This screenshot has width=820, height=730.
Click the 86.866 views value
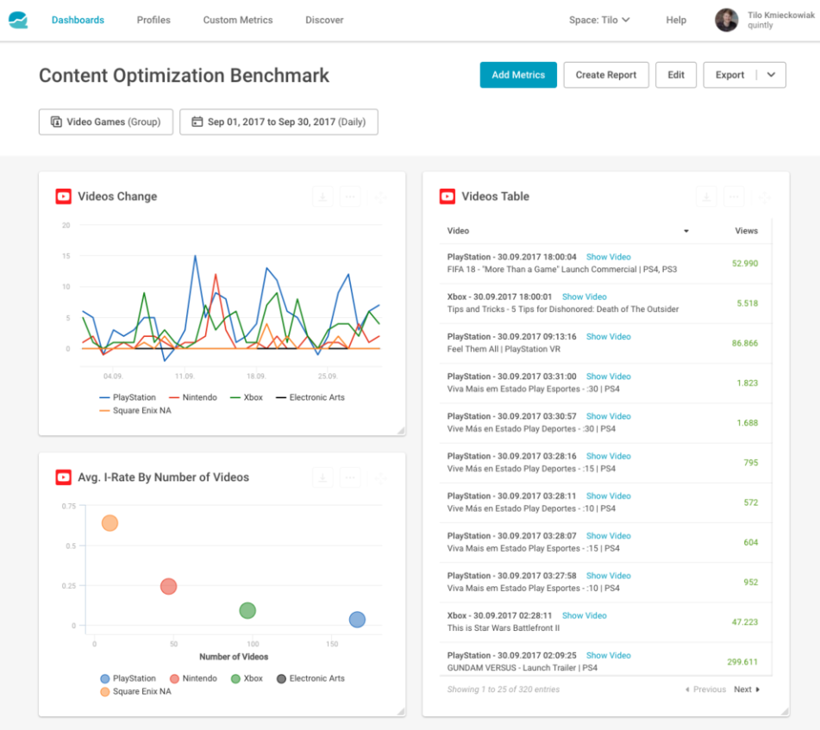[745, 343]
